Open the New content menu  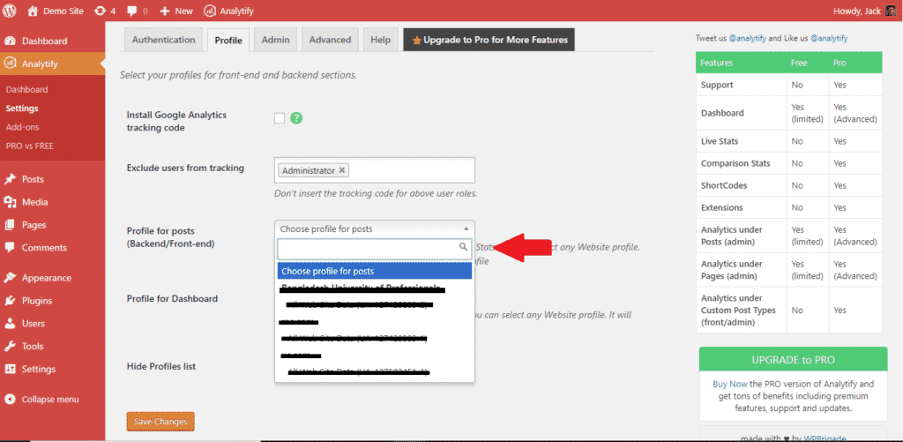point(176,11)
